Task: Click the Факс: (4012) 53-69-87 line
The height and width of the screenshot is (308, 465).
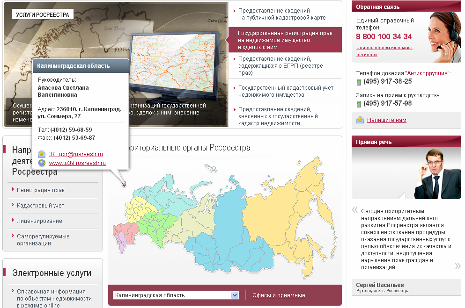Action: (x=66, y=137)
